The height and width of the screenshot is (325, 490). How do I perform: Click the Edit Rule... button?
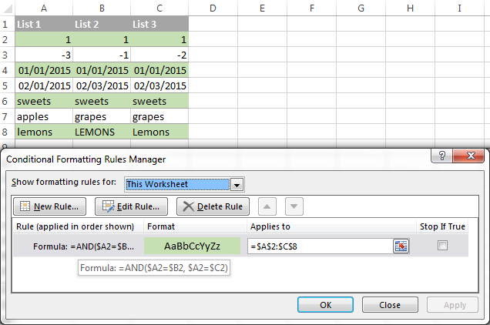[131, 206]
